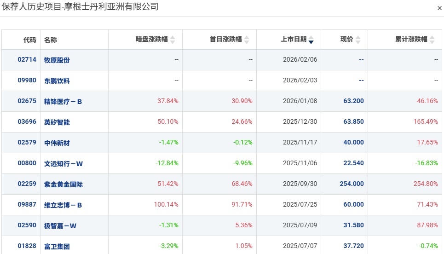Click listing date 2026/02/06
This screenshot has height=254, width=444.
click(300, 59)
